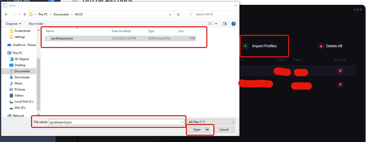The image size is (366, 142).
Task: Create a New folder
Action: point(36,23)
